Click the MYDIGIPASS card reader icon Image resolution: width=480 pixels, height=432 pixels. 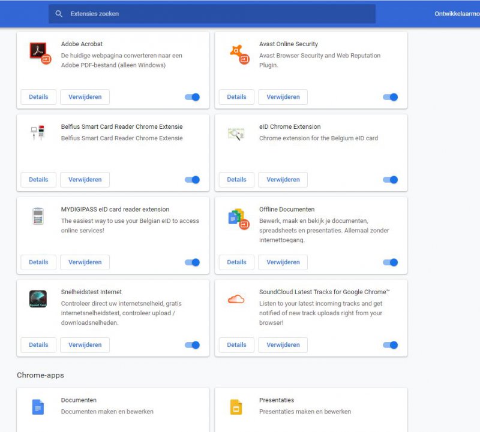[x=38, y=216]
